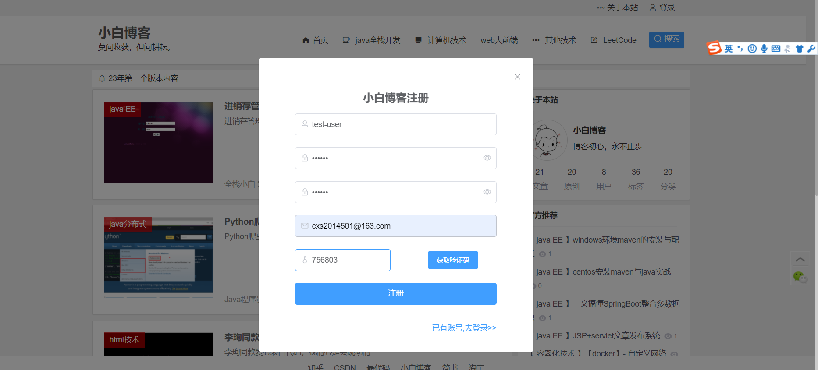Click the user icon in username field

(x=305, y=124)
